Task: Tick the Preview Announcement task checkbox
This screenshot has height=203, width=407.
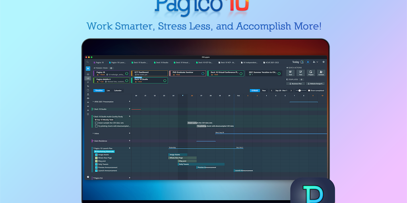Action: (x=96, y=168)
